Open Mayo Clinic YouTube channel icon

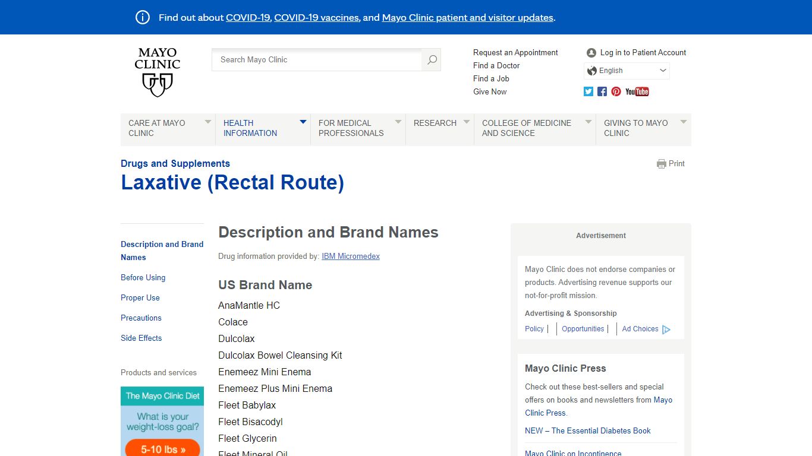637,91
